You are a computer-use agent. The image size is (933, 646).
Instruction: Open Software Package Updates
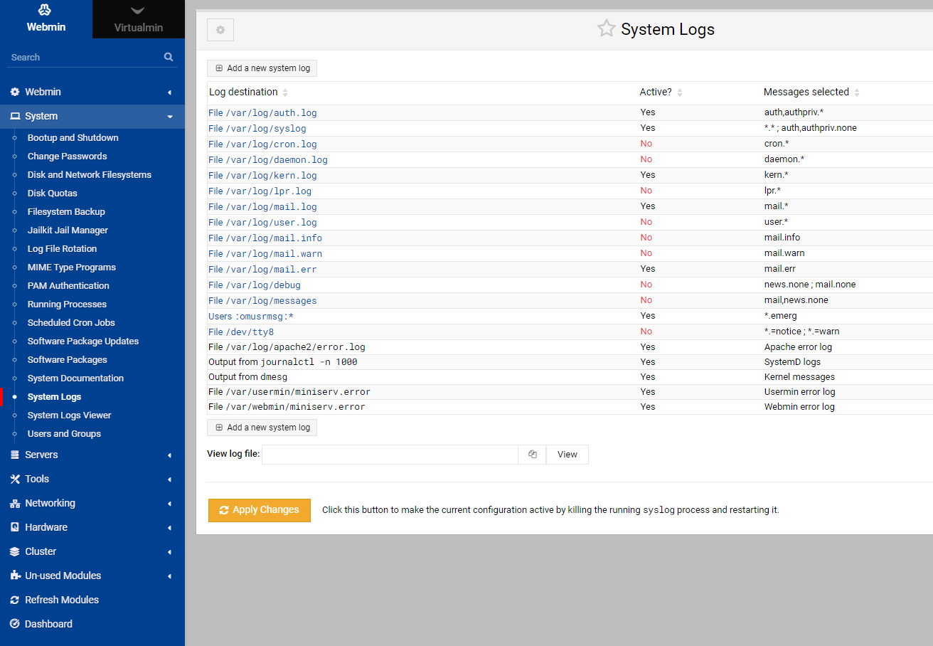83,341
